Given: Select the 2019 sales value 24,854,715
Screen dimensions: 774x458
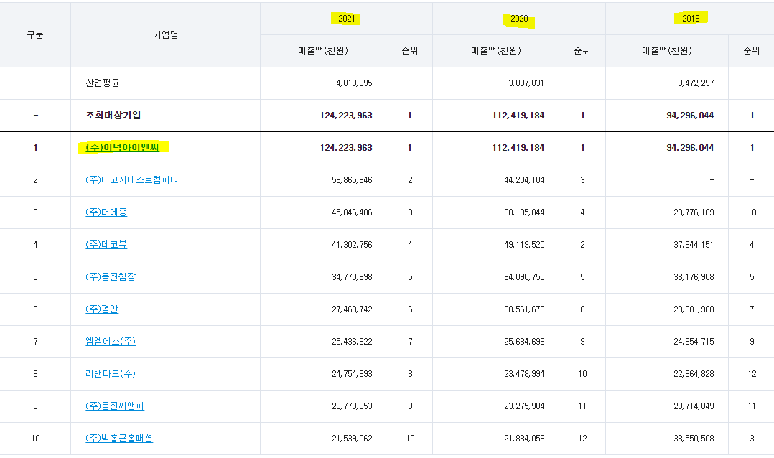Looking at the screenshot, I should (694, 342).
